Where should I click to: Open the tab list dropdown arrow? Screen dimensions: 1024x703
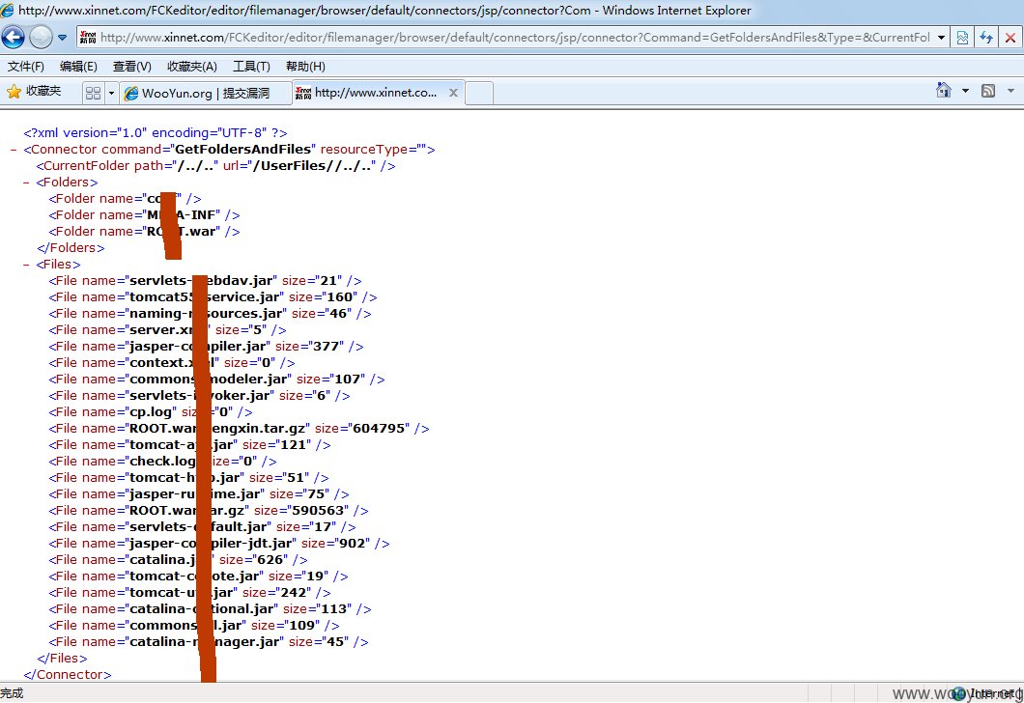coord(111,93)
